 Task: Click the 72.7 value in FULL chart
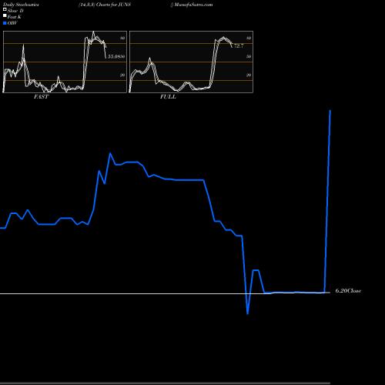click(239, 46)
